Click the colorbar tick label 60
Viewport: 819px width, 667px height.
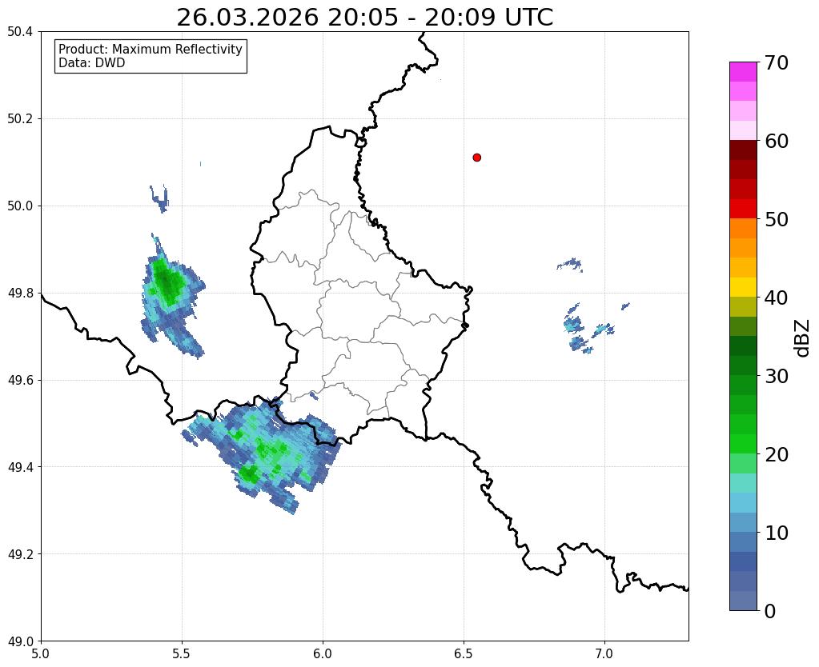(777, 141)
